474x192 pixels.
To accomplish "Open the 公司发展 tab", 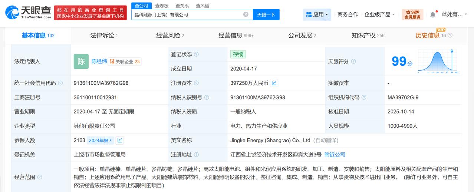I will 302,36.
